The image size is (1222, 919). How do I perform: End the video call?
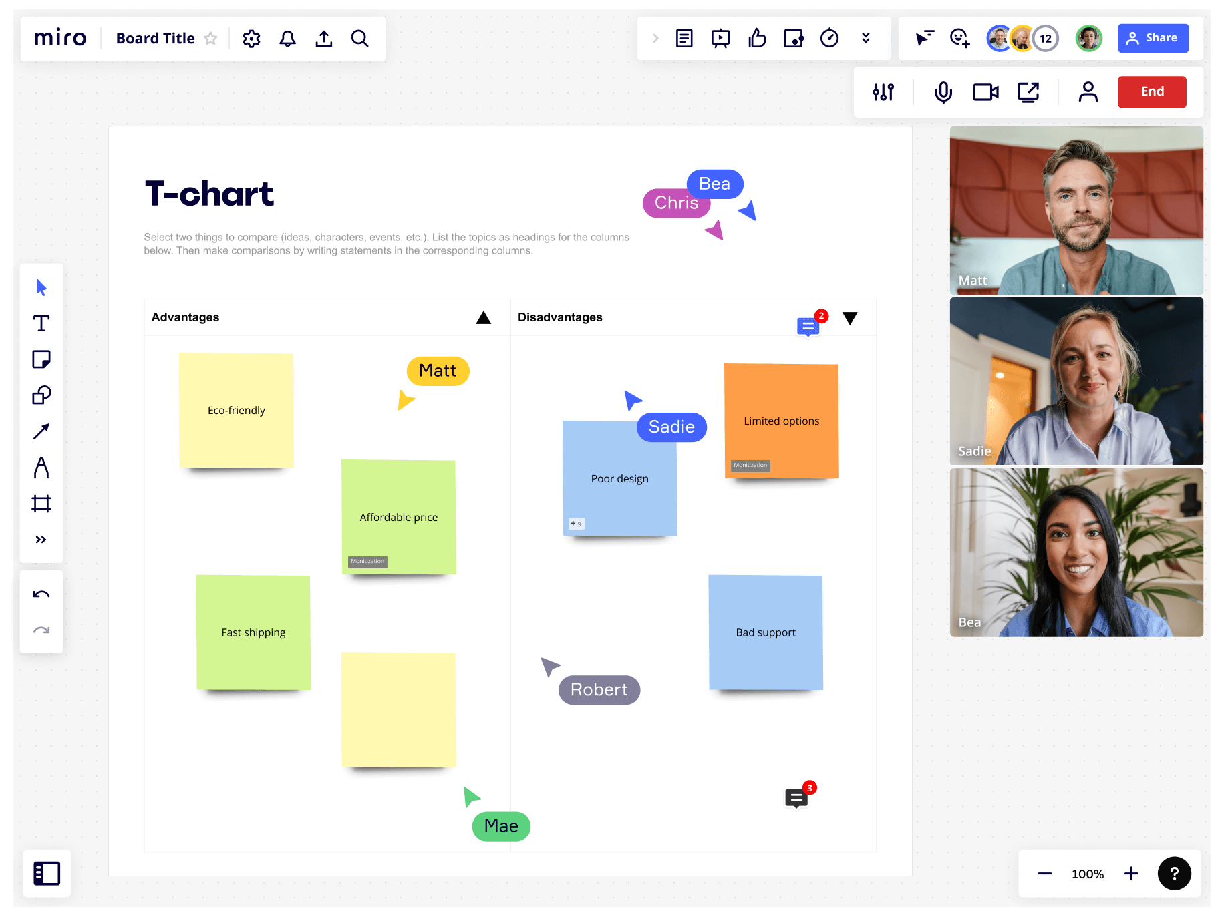point(1152,92)
